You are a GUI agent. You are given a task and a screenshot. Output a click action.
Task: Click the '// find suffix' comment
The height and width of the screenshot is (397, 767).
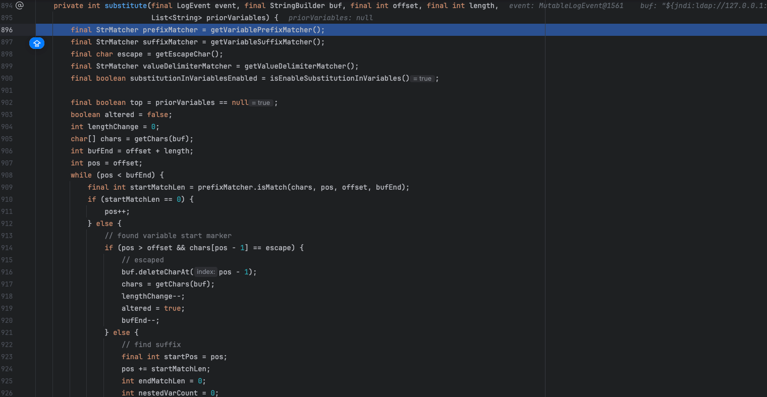[151, 345]
